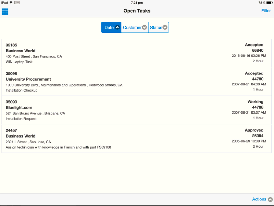Tap Accepted status on task 66840
This screenshot has height=206, width=274.
(x=254, y=45)
